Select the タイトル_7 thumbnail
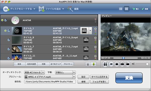This screenshot has width=151, height=91. [x=17, y=49]
